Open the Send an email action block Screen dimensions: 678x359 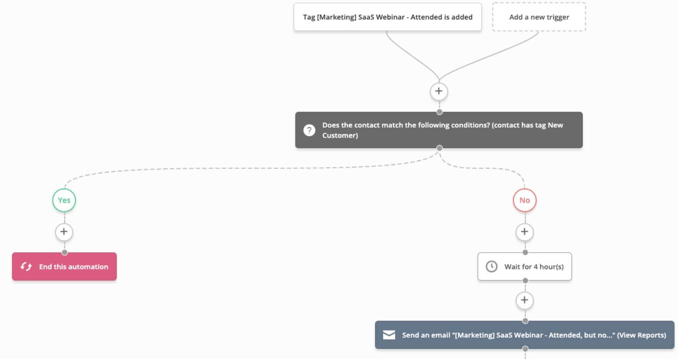coord(508,335)
